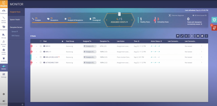This screenshot has height=106, width=217.
Task: Tick the checkbox for host WIN10
Action: pyautogui.click(x=41, y=46)
